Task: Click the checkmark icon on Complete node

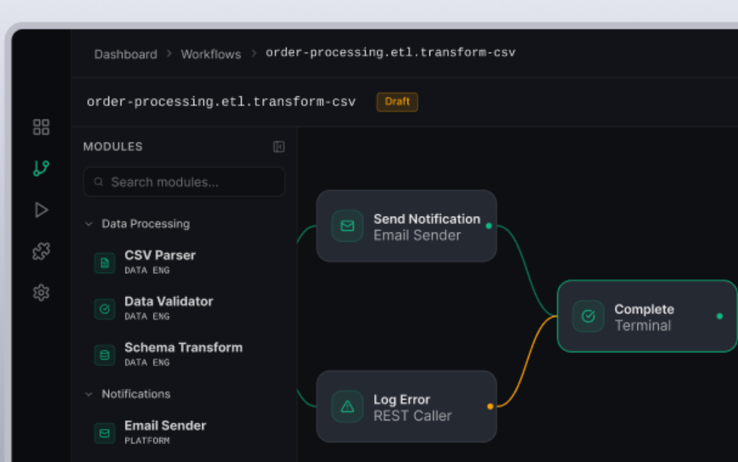Action: (588, 316)
